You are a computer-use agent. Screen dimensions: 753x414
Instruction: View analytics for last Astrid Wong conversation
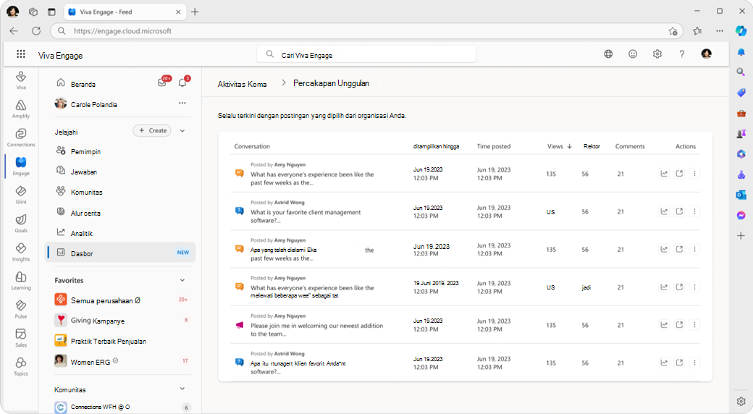[x=664, y=363]
